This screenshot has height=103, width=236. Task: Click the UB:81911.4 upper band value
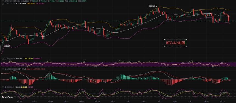point(31,3)
